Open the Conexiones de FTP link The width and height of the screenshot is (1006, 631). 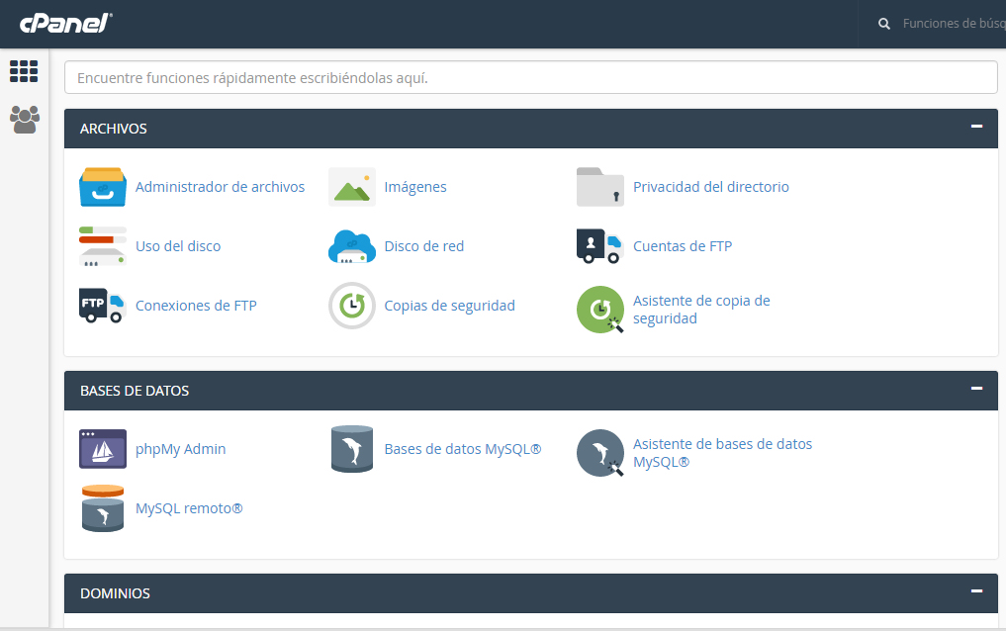coord(196,306)
